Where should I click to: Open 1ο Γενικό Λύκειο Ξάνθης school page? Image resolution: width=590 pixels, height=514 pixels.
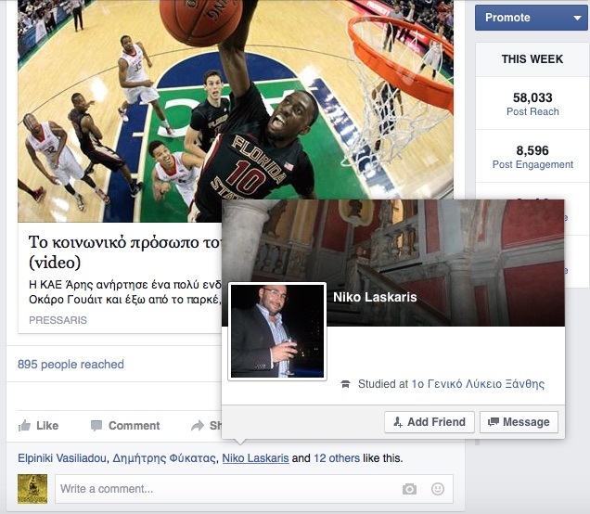478,384
